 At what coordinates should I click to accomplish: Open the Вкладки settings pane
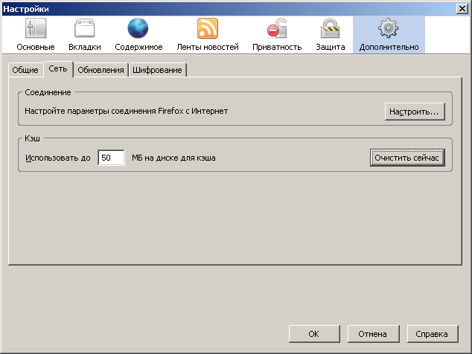point(85,35)
